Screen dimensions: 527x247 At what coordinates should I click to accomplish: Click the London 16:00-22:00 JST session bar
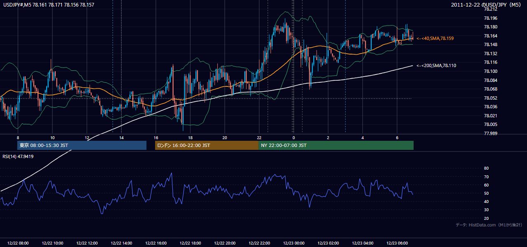pos(207,145)
